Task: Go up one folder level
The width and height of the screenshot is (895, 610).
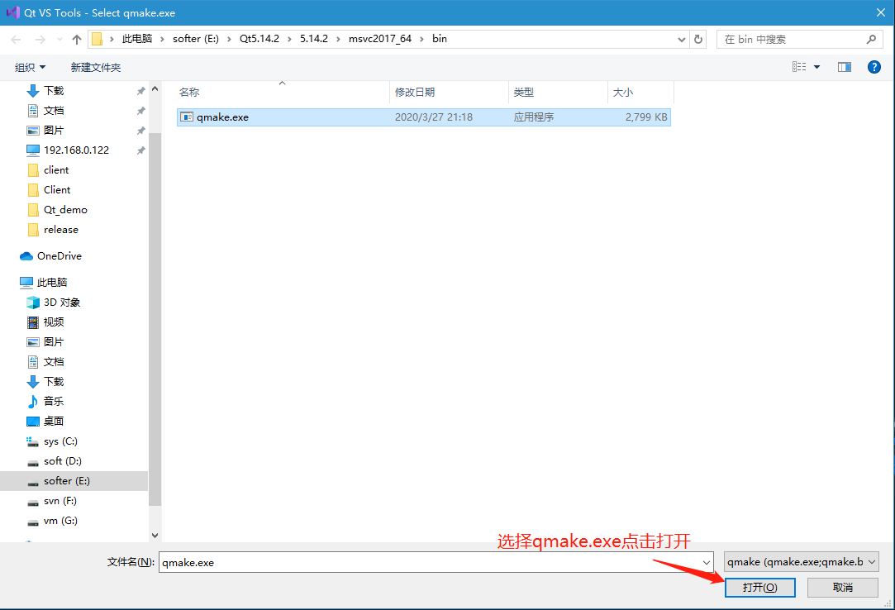Action: [77, 40]
